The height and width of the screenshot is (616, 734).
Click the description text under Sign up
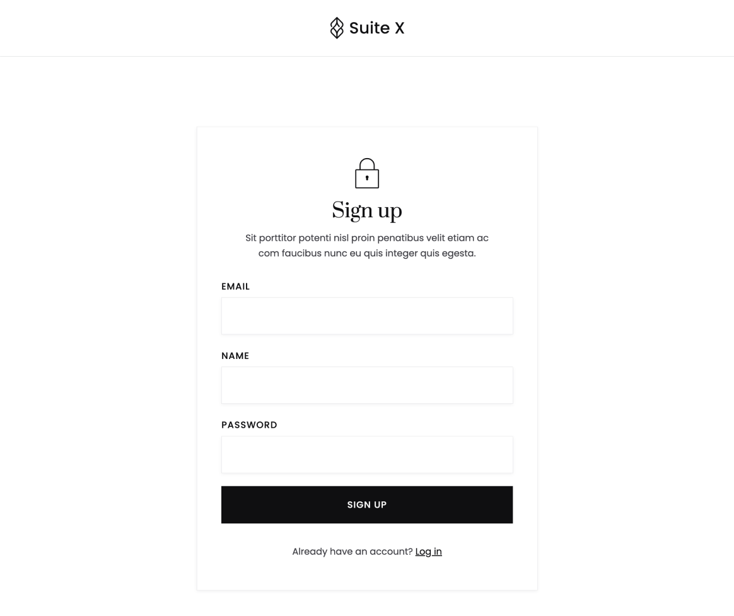[366, 245]
